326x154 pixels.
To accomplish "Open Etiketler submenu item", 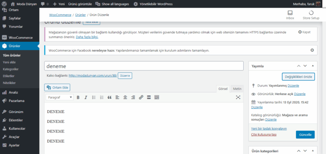I will click(9, 76).
